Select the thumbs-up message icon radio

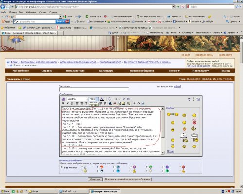tap(180, 171)
